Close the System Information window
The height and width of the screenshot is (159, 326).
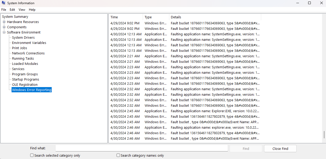point(321,3)
